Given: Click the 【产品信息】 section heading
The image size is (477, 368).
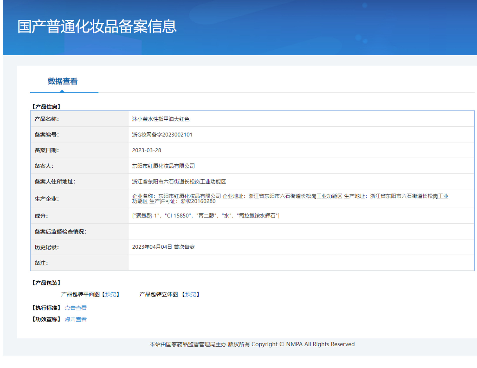Looking at the screenshot, I should (46, 107).
